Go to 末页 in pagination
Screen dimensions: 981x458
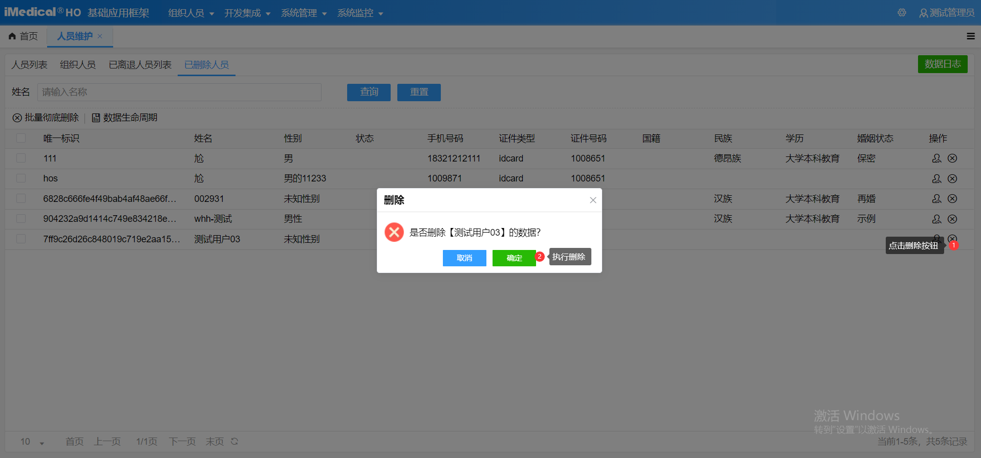pyautogui.click(x=215, y=442)
